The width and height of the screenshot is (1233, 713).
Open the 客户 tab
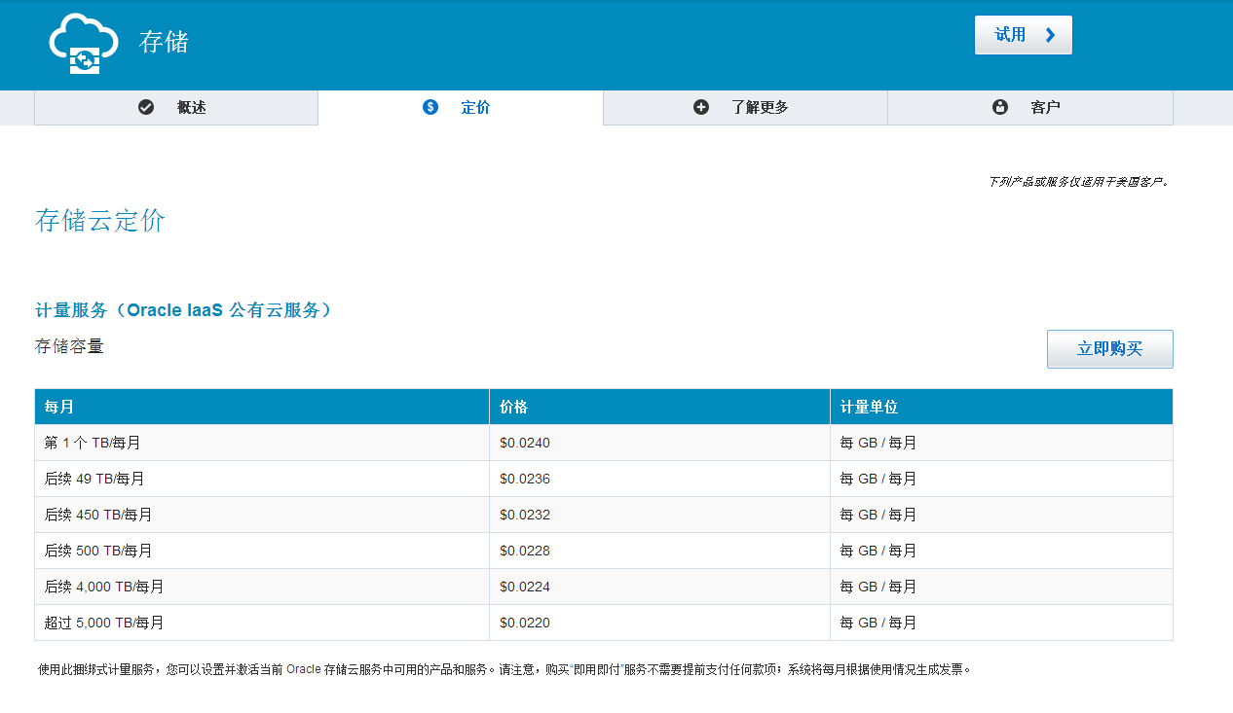[1030, 108]
